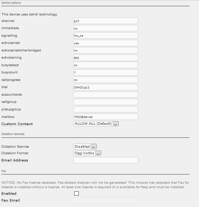Open the Custom Context dropdown

click(x=96, y=124)
